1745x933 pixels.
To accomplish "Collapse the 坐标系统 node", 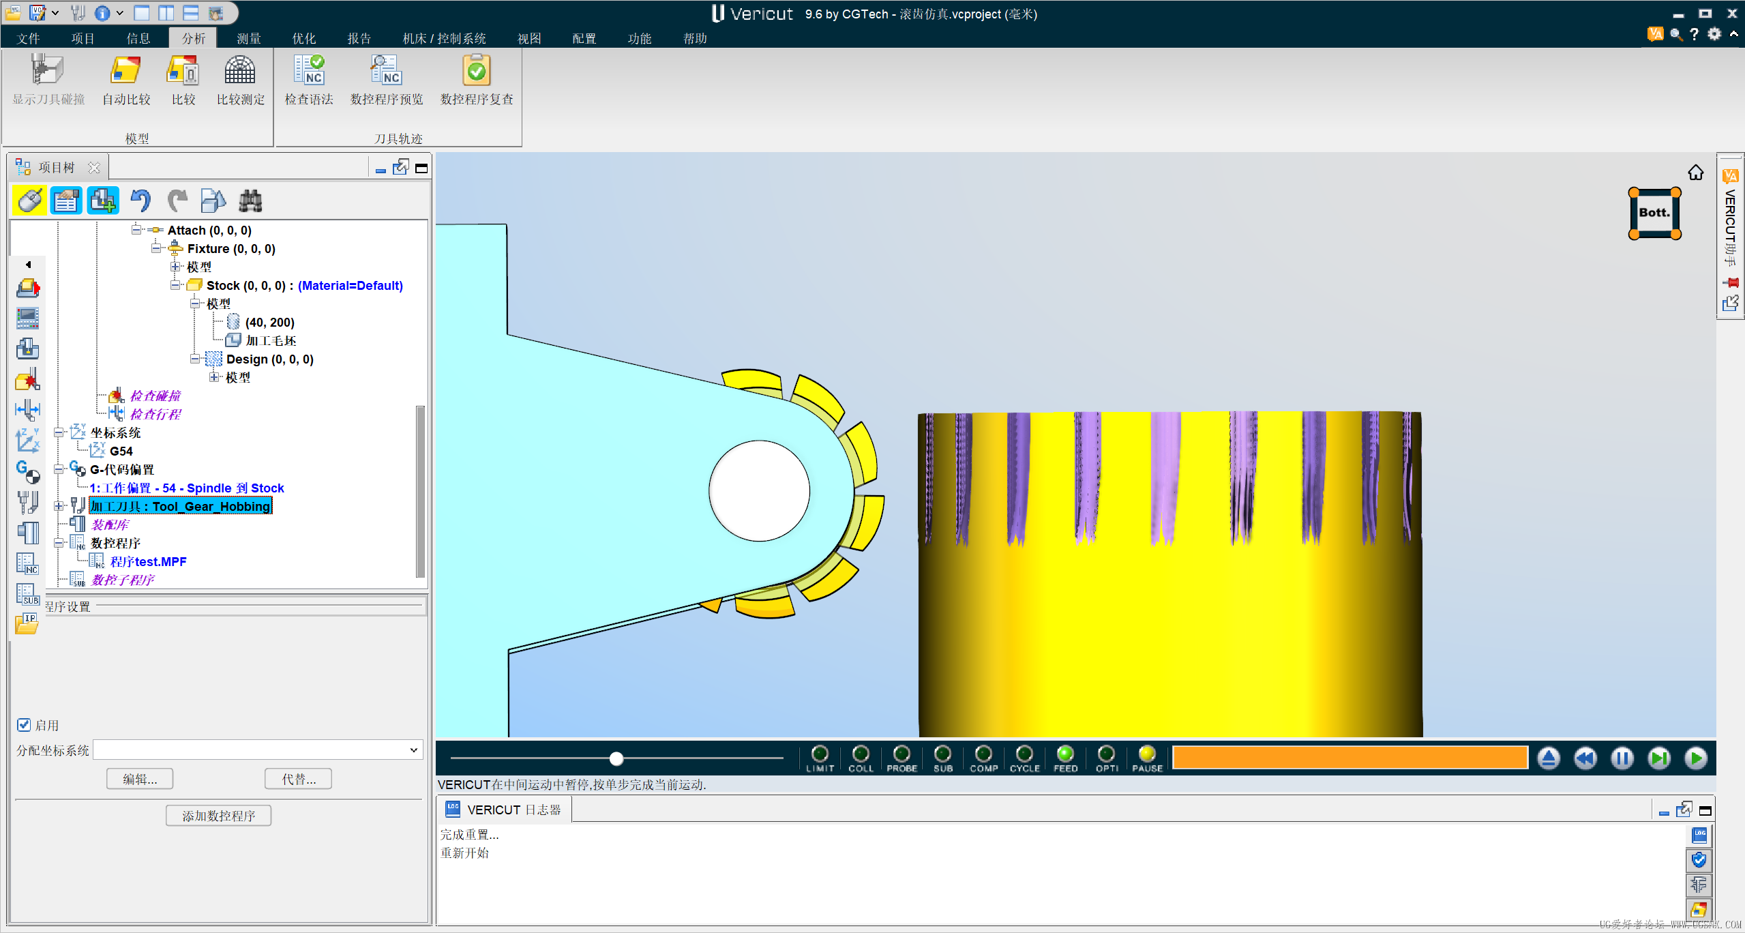I will (x=59, y=432).
